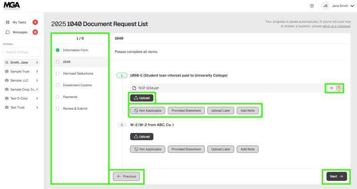Image resolution: width=357 pixels, height=189 pixels.
Task: Mark 1098-E as Provided Elsewhere
Action: (x=186, y=110)
